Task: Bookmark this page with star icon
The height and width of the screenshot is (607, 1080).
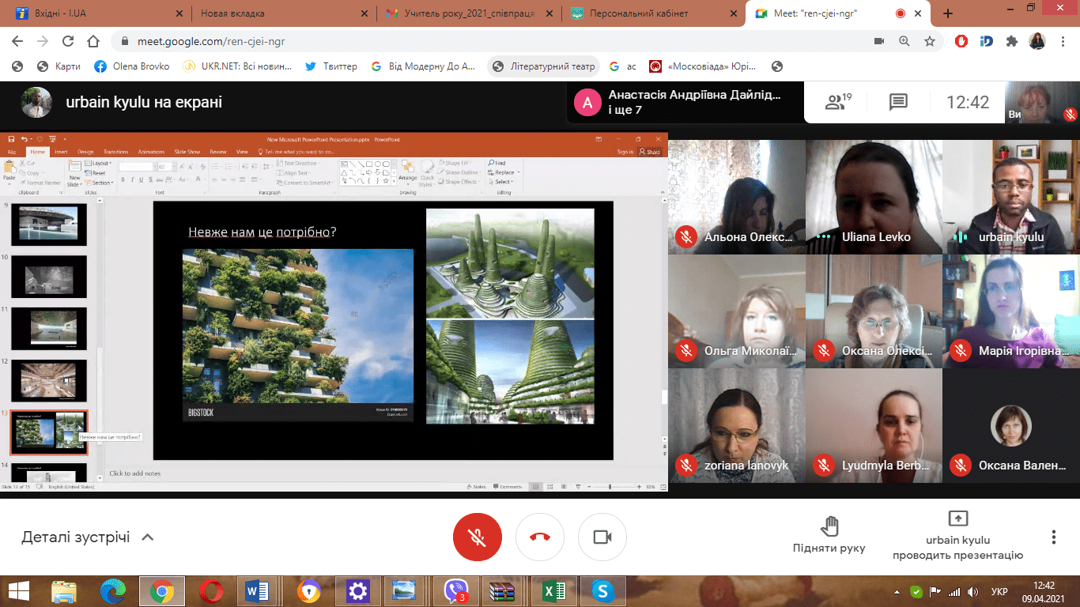Action: (x=930, y=41)
